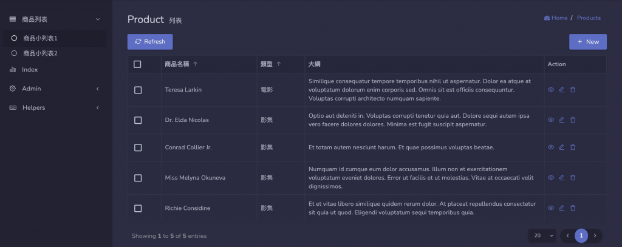Viewport: 622px width, 247px height.
Task: Click the view eye icon for Miss Melyna Okuneva
Action: click(551, 178)
